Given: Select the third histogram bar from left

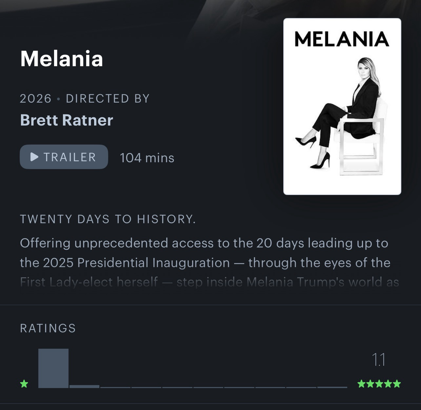Looking at the screenshot, I should pos(115,387).
